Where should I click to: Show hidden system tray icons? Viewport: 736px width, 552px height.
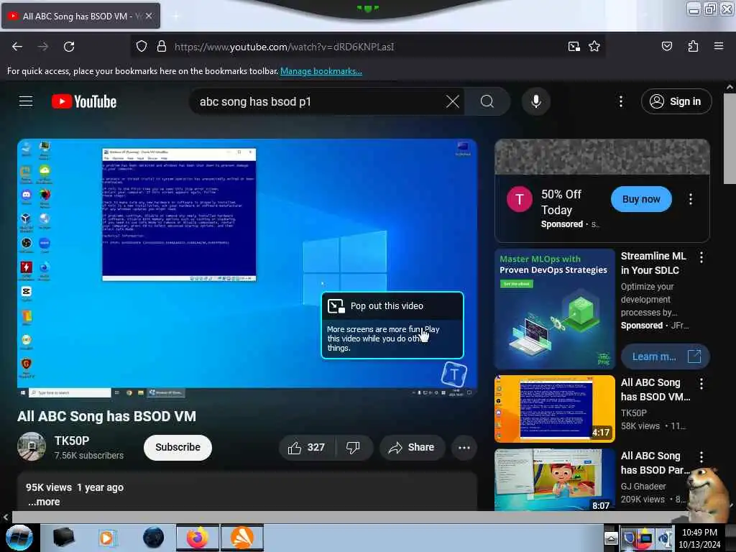[x=611, y=538]
